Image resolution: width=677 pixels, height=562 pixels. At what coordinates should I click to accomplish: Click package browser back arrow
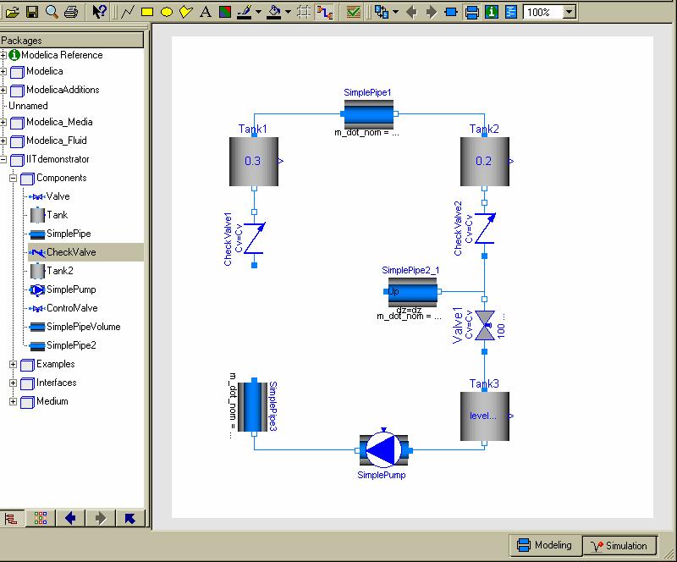[x=70, y=517]
